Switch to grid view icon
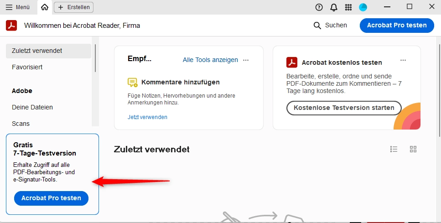The height and width of the screenshot is (223, 441). 413,149
